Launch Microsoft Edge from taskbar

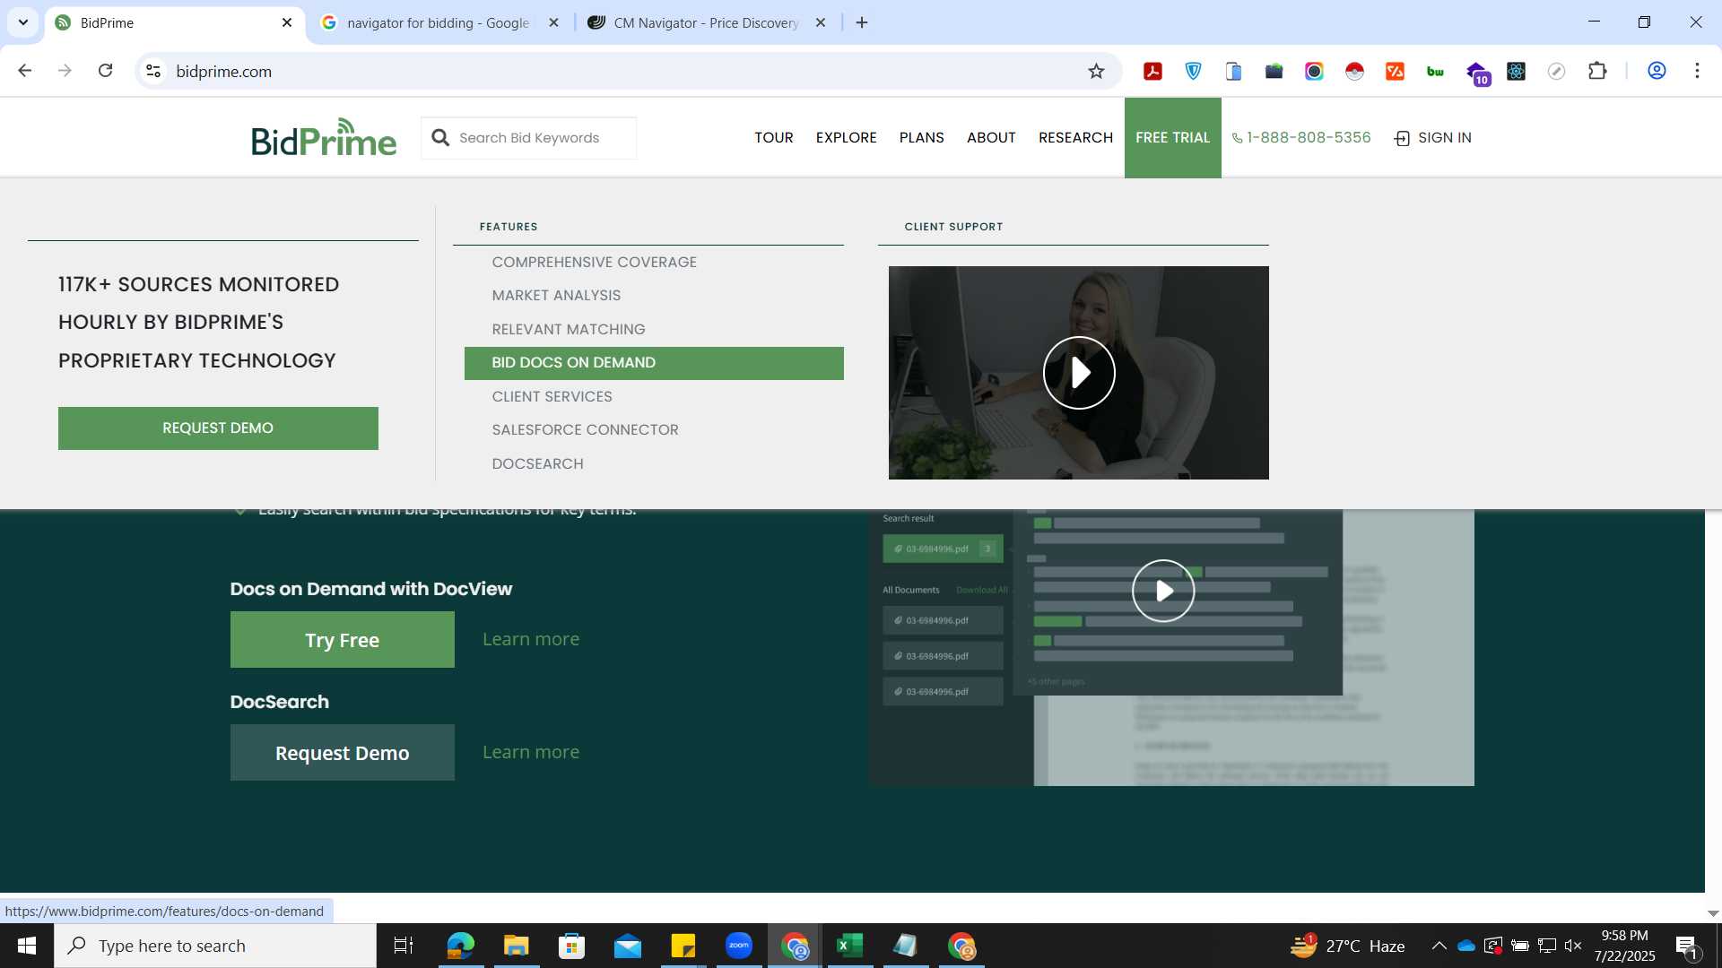coord(460,946)
